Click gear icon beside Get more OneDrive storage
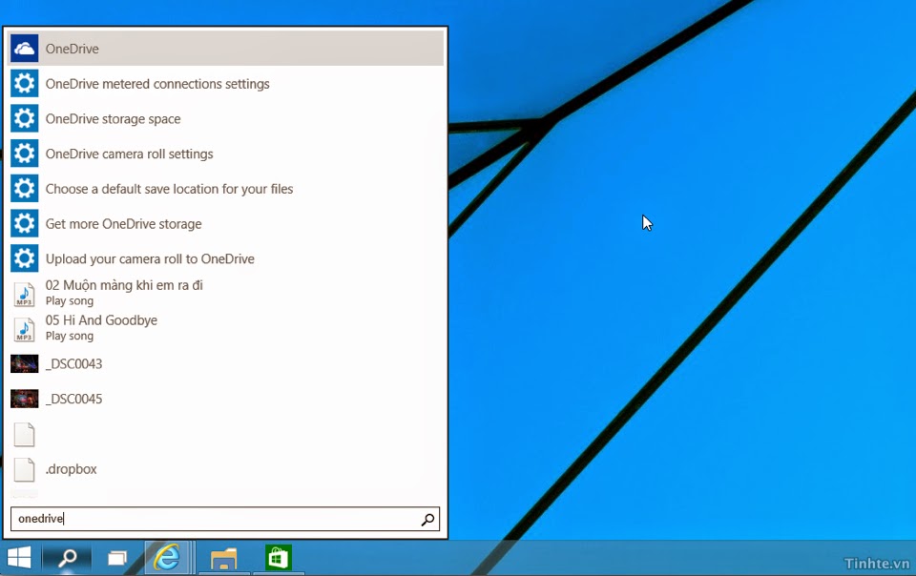 pyautogui.click(x=24, y=223)
